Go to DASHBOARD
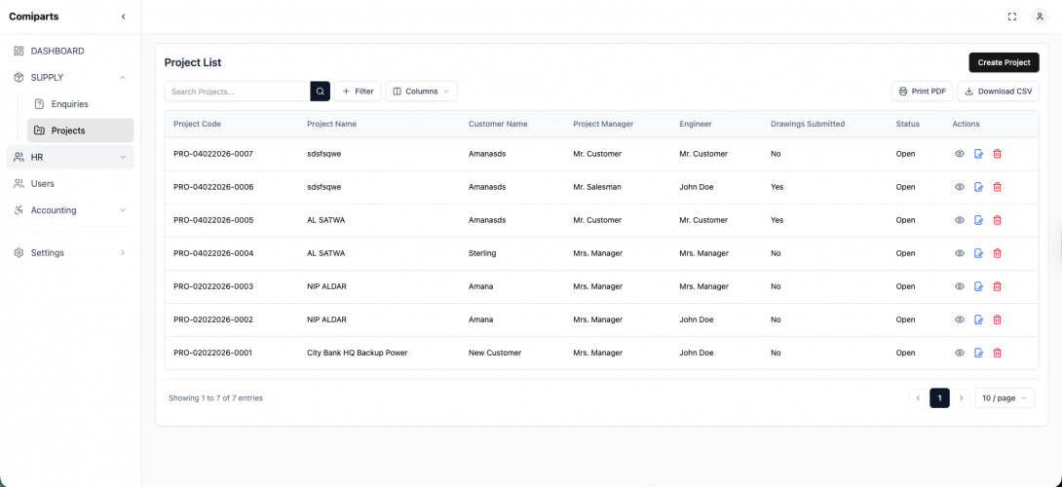Image resolution: width=1062 pixels, height=487 pixels. pyautogui.click(x=70, y=51)
